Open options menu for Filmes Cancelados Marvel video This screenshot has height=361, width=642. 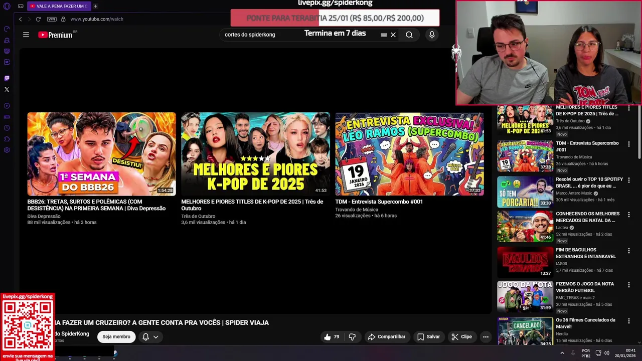click(x=629, y=320)
